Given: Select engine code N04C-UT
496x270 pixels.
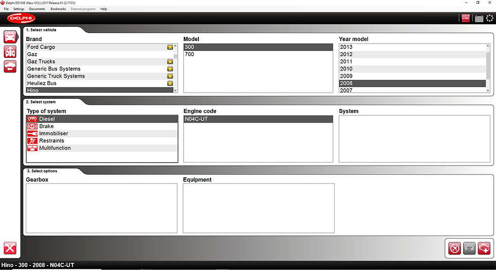Looking at the screenshot, I should pyautogui.click(x=258, y=119).
